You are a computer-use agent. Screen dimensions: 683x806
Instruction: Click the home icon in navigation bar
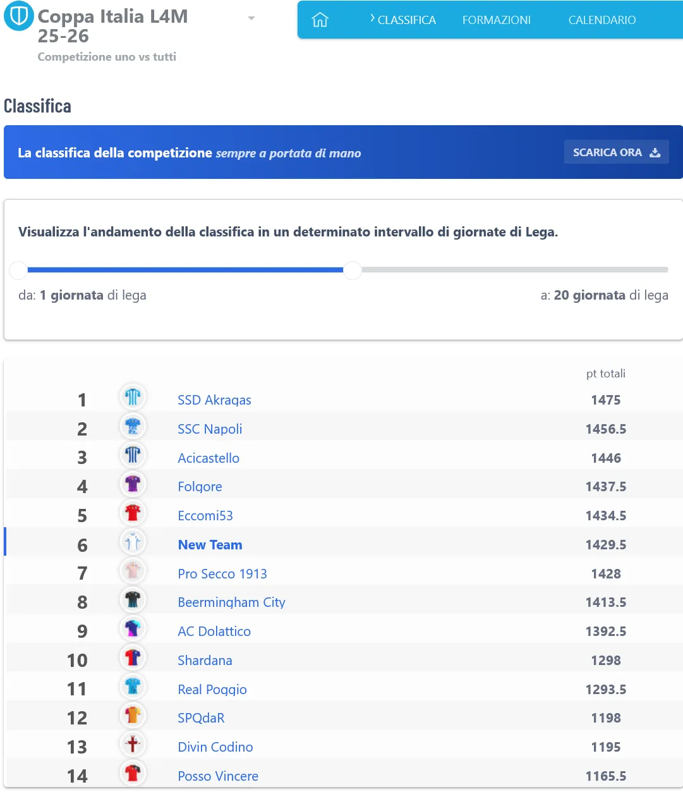pyautogui.click(x=320, y=20)
